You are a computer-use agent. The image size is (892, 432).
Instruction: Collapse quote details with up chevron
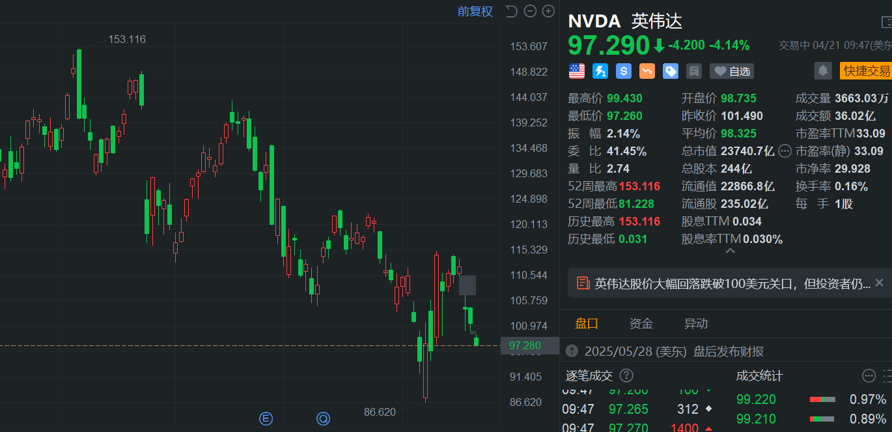tap(731, 251)
